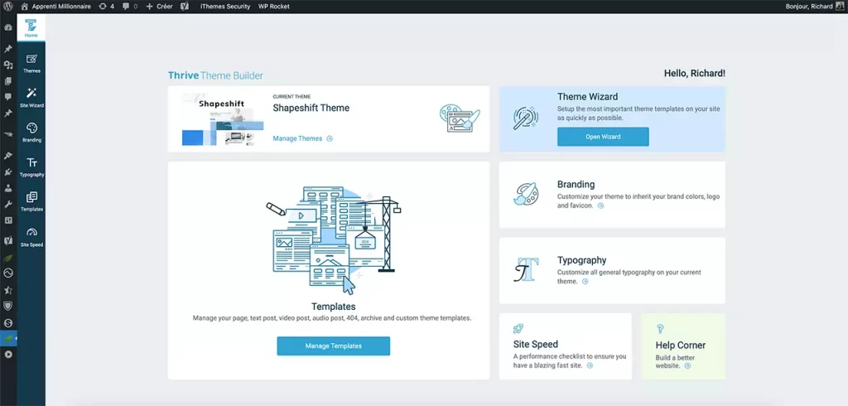Open the Apprenti Millionnaire site link
The height and width of the screenshot is (406, 848).
[55, 7]
